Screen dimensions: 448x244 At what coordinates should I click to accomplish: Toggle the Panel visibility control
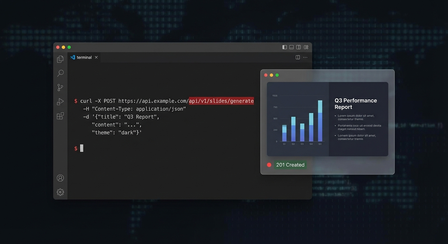291,47
